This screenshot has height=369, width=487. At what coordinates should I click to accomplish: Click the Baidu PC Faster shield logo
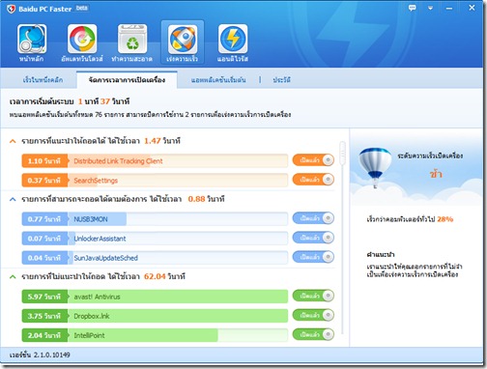[11, 9]
